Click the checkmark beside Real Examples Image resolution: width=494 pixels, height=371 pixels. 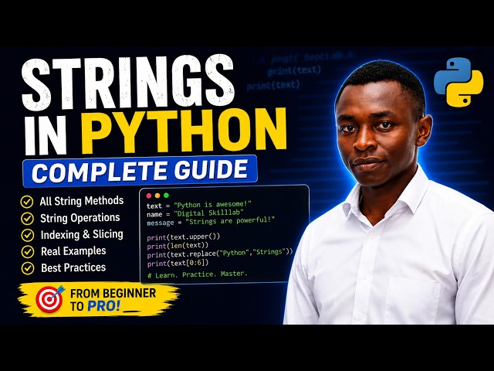[x=28, y=252]
